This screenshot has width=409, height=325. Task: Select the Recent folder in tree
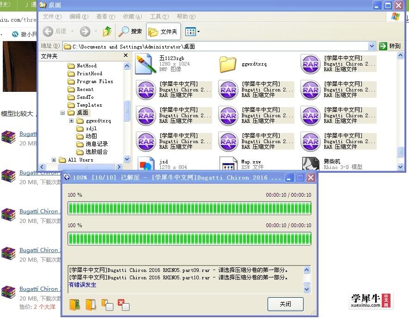click(x=80, y=89)
